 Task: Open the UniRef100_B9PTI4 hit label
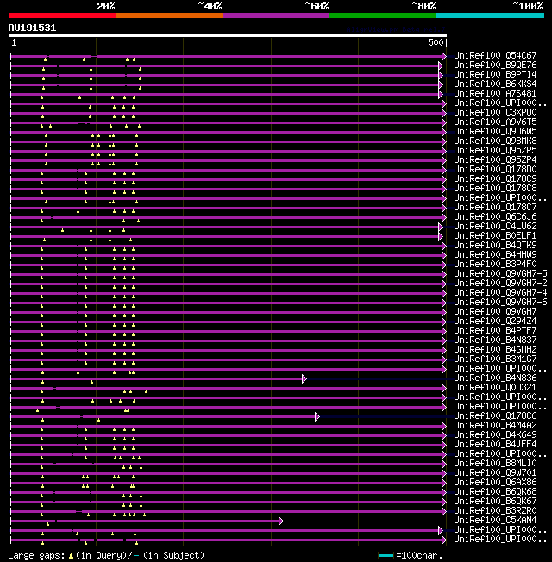(x=495, y=74)
